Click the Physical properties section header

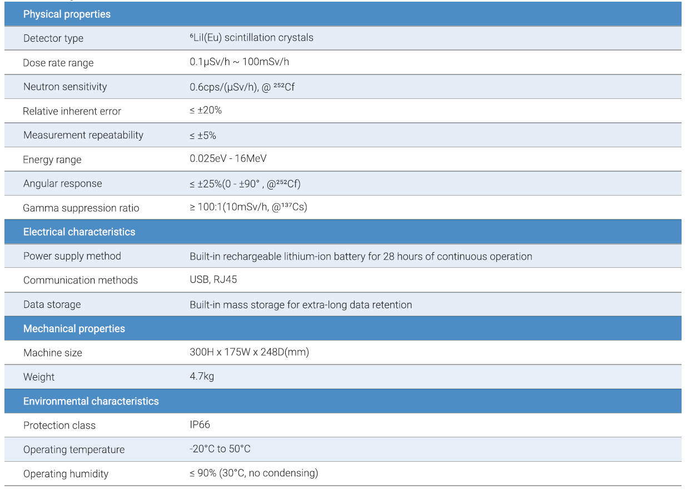[x=67, y=14]
